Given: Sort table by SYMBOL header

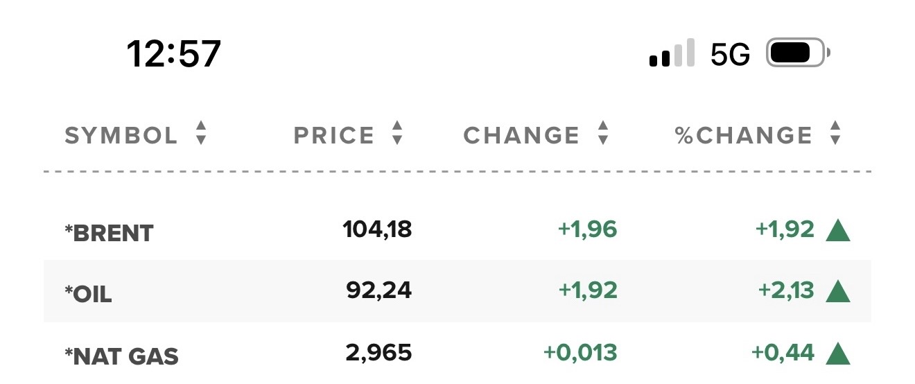Looking at the screenshot, I should pos(121,135).
